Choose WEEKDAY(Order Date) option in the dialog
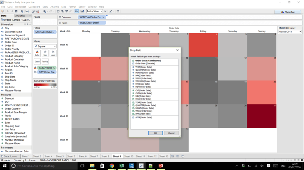This screenshot has width=304, height=170. (x=145, y=81)
